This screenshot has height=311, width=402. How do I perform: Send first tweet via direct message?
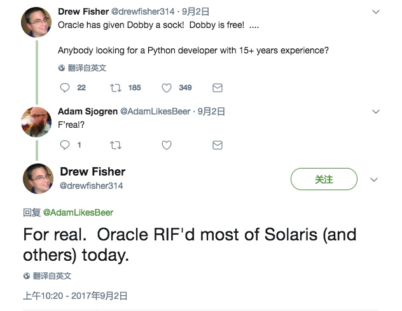(218, 88)
